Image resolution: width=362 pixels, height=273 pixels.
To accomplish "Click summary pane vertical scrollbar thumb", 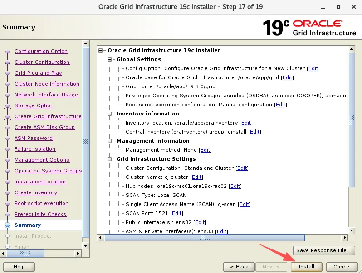I will (x=352, y=120).
